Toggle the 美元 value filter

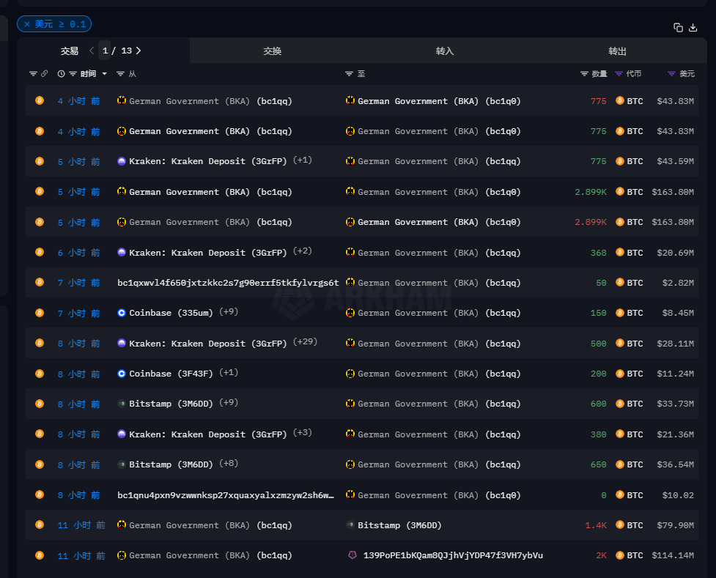point(671,74)
